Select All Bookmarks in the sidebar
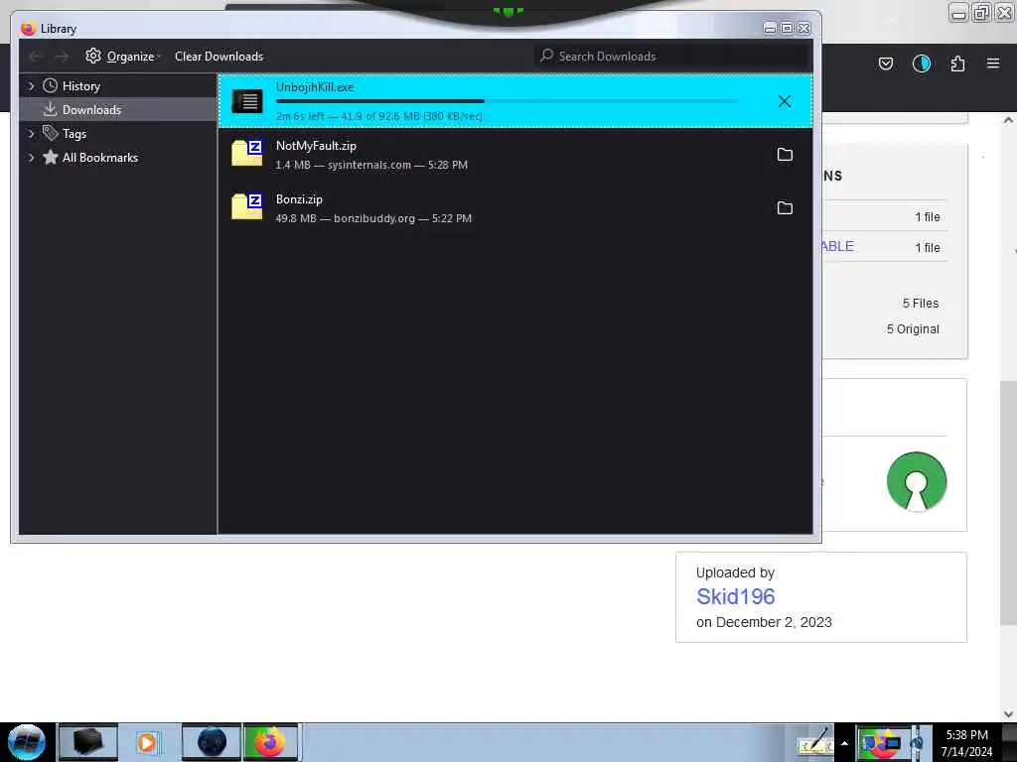Viewport: 1017px width, 762px height. [100, 158]
